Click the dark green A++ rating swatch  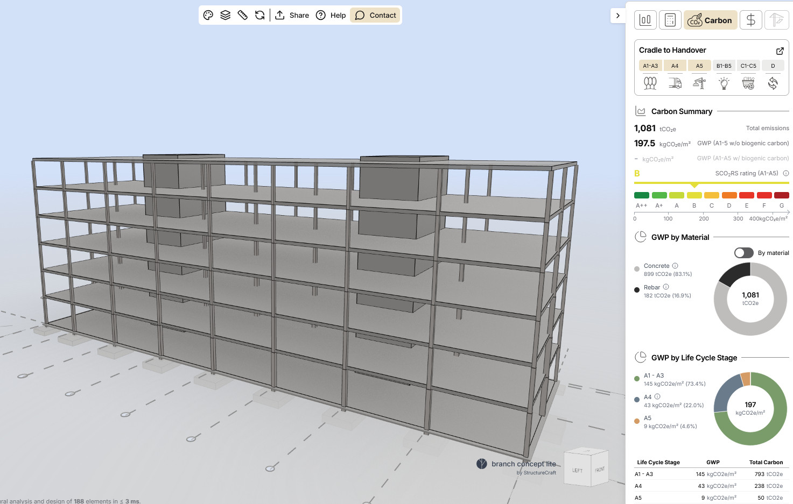click(x=642, y=195)
